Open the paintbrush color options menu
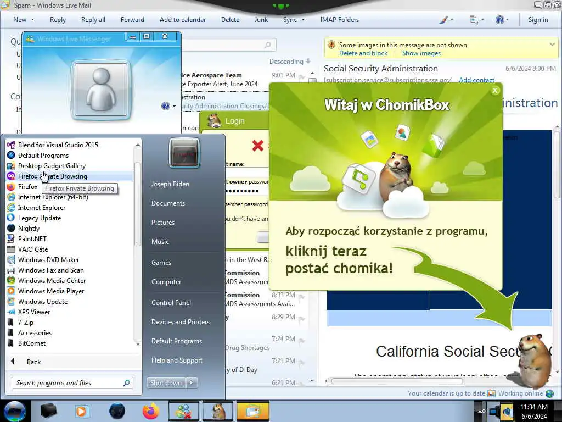Screen dimensions: 562x422 (x=446, y=20)
